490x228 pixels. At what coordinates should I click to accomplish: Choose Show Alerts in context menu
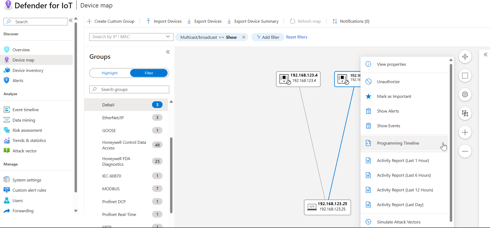(404, 111)
